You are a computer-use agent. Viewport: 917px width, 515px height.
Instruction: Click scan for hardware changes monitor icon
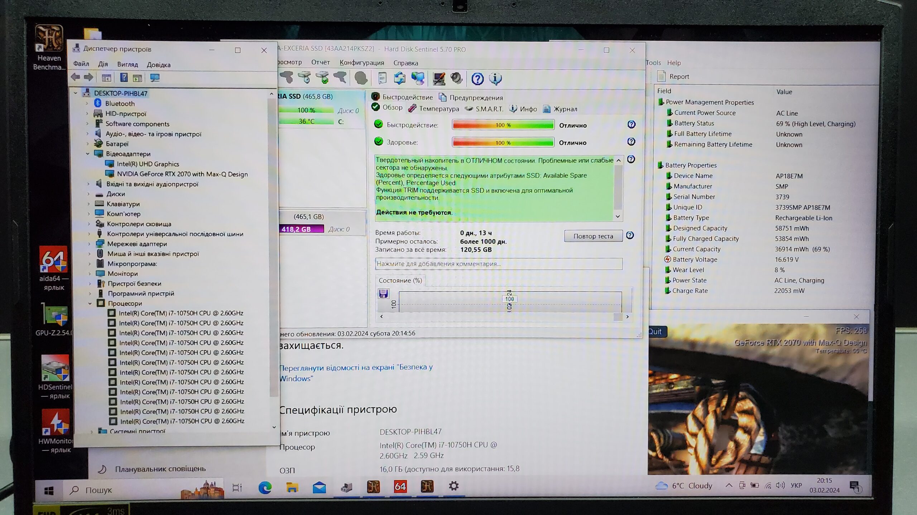(155, 78)
